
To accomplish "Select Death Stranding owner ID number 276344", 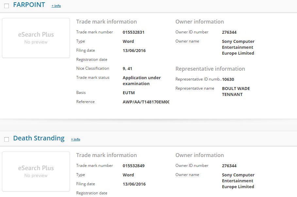I will [x=229, y=166].
